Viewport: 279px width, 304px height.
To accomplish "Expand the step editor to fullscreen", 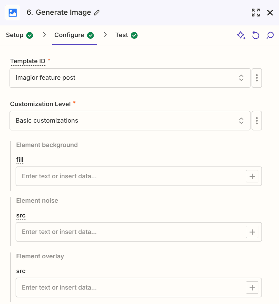I will pyautogui.click(x=256, y=12).
